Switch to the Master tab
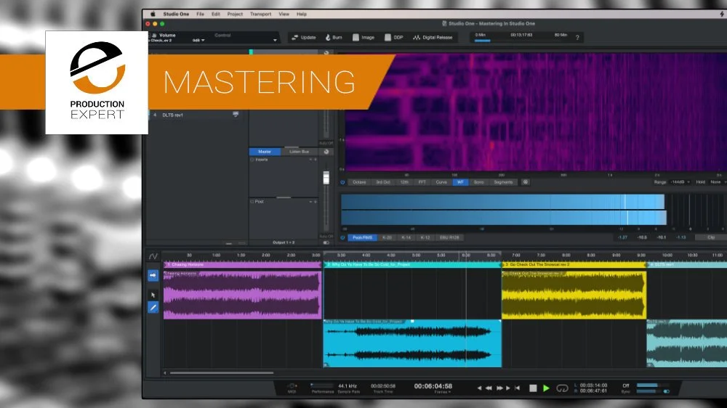Screen dimensions: 727x408 265,152
